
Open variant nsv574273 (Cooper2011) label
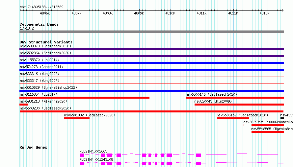(41, 67)
